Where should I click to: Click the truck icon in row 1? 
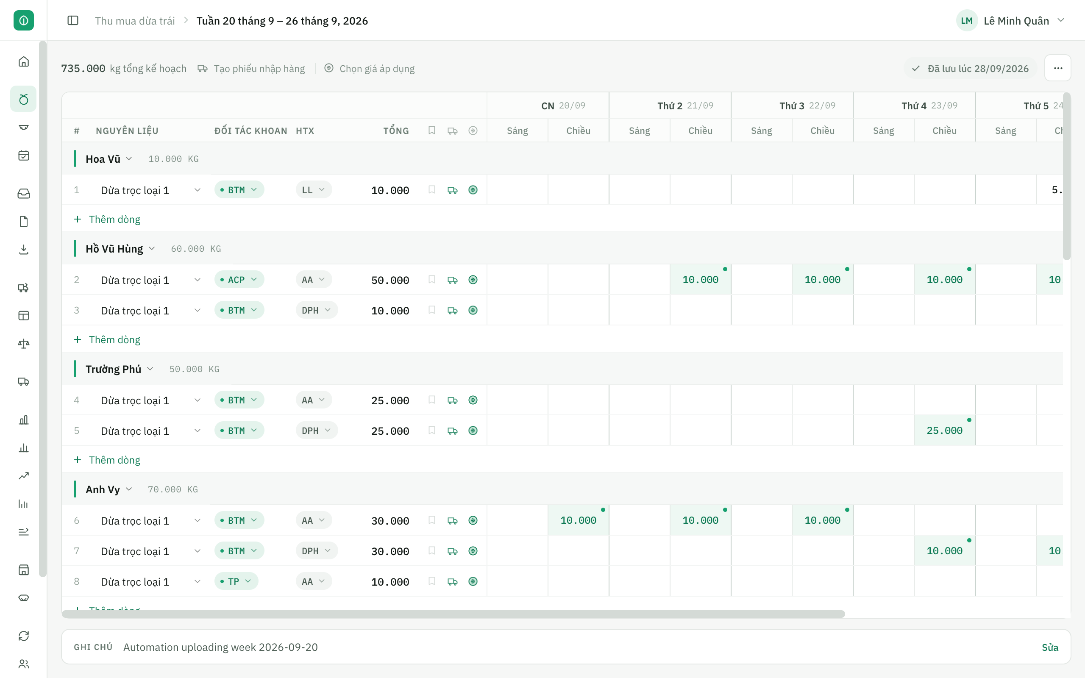point(452,190)
